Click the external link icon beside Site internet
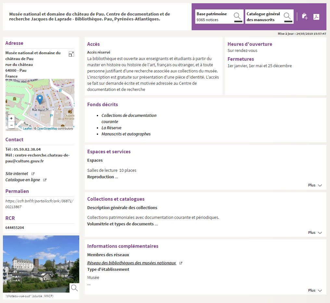Viewport: 330px width, 303px height. (x=33, y=174)
